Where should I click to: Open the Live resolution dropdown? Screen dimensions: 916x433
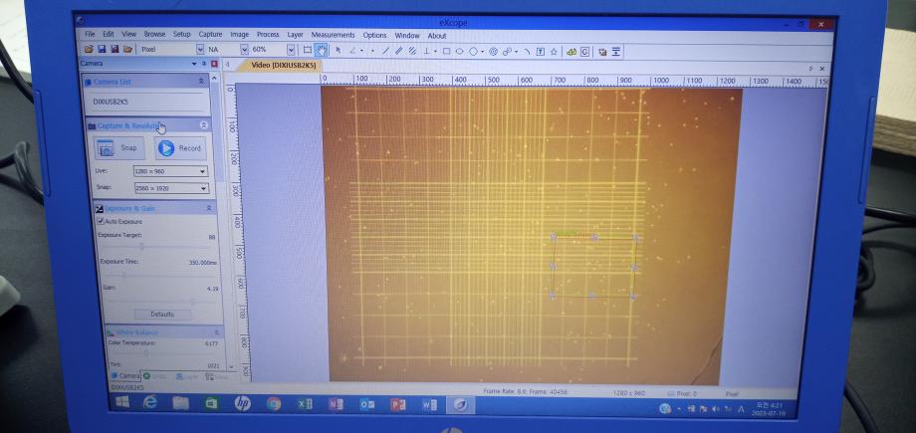(169, 171)
